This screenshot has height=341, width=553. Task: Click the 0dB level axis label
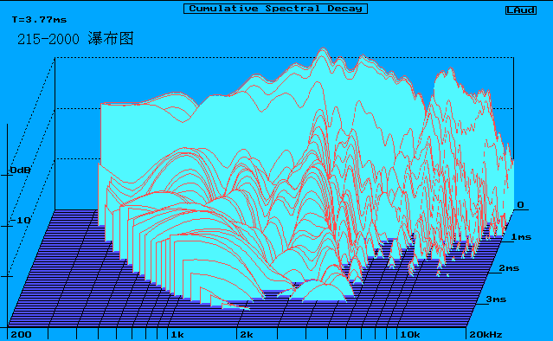(20, 170)
